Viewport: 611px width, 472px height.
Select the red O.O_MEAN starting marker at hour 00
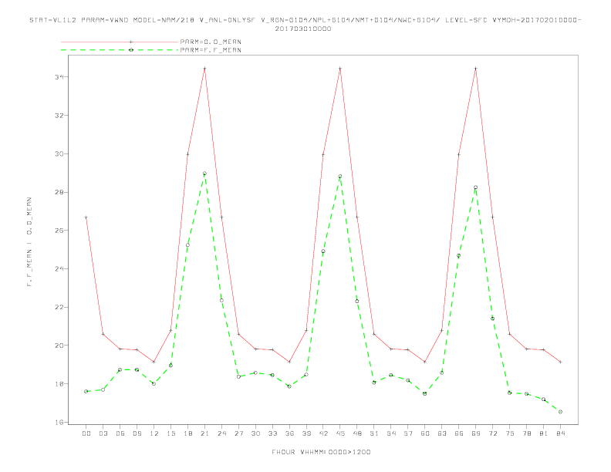point(86,217)
